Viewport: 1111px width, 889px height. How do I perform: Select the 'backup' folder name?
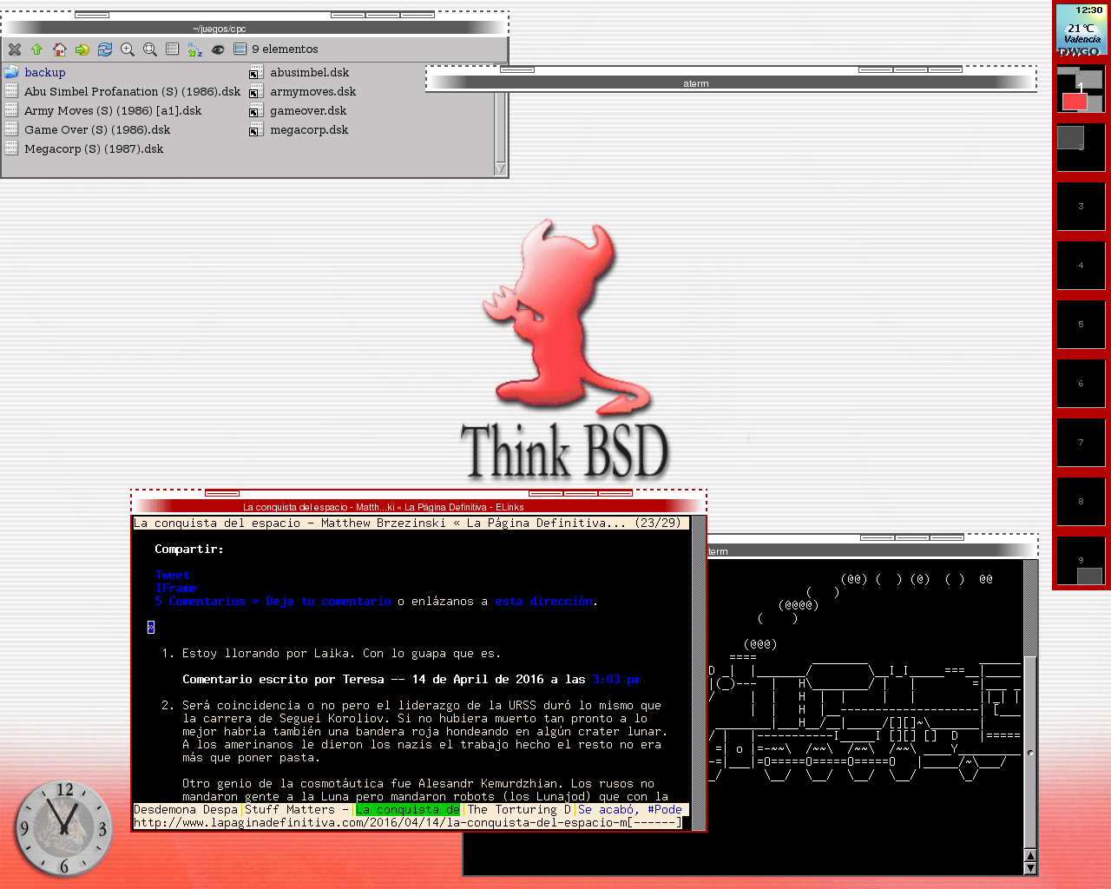click(45, 73)
